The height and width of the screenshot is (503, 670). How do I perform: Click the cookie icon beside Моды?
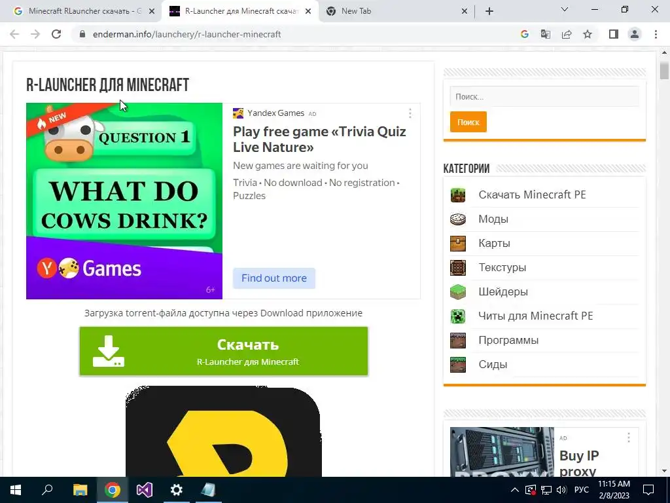click(x=457, y=219)
